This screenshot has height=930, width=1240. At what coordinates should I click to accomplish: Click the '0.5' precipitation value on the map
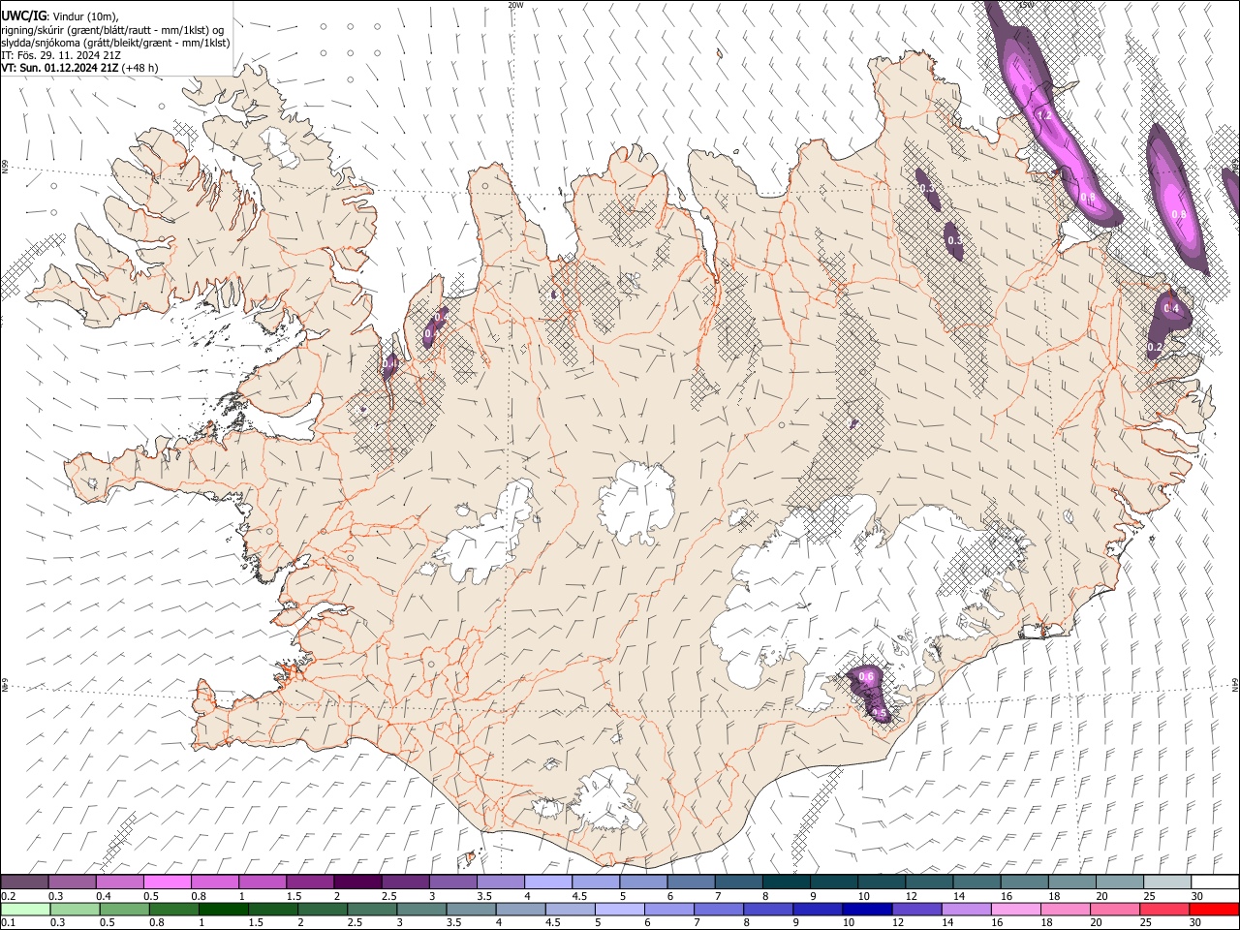880,713
